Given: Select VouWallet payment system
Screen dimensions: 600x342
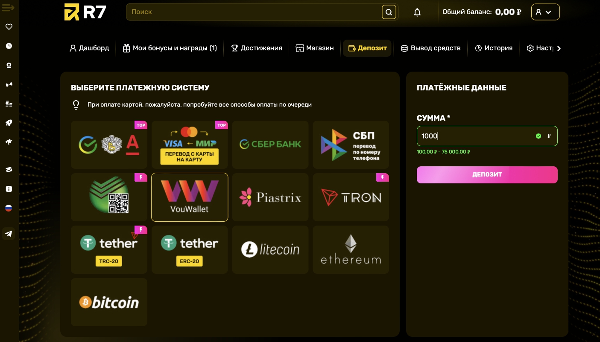Looking at the screenshot, I should coord(190,197).
